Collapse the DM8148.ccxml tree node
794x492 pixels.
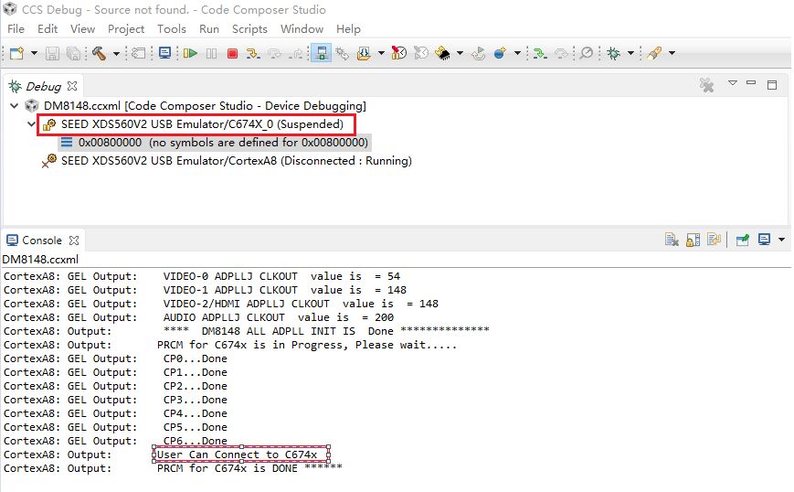tap(15, 106)
